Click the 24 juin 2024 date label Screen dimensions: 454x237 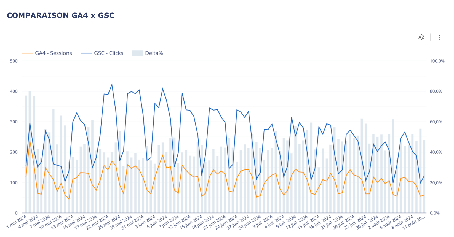click(x=226, y=222)
